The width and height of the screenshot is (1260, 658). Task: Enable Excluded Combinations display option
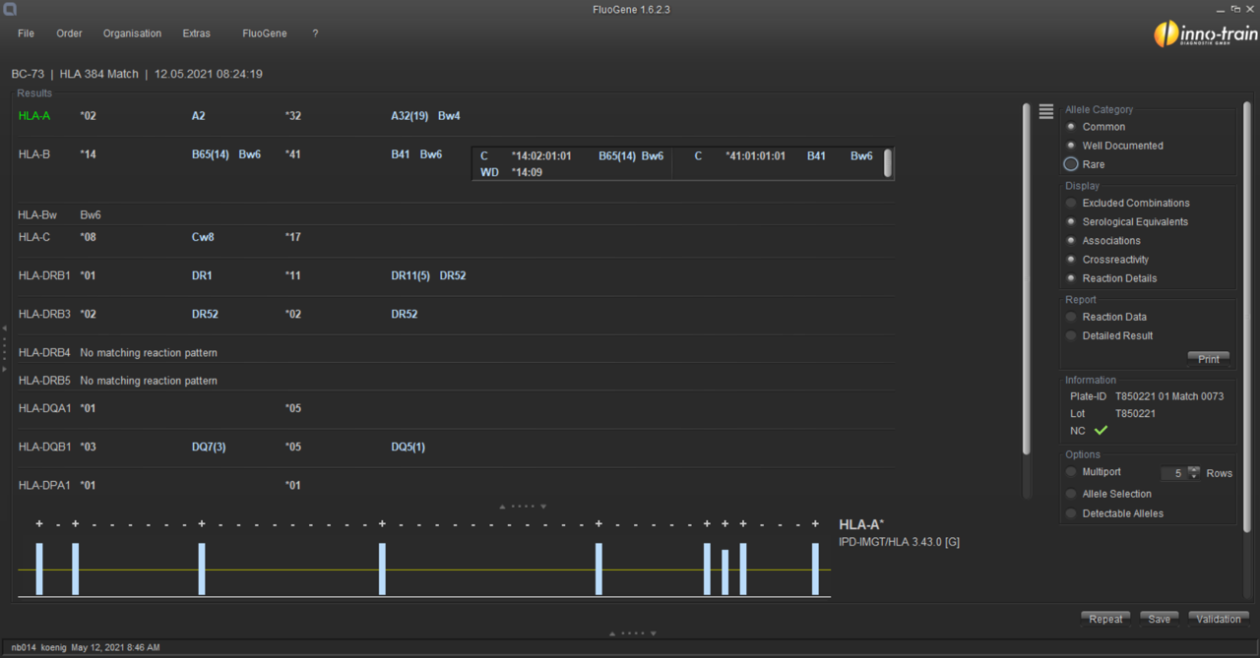click(x=1071, y=204)
